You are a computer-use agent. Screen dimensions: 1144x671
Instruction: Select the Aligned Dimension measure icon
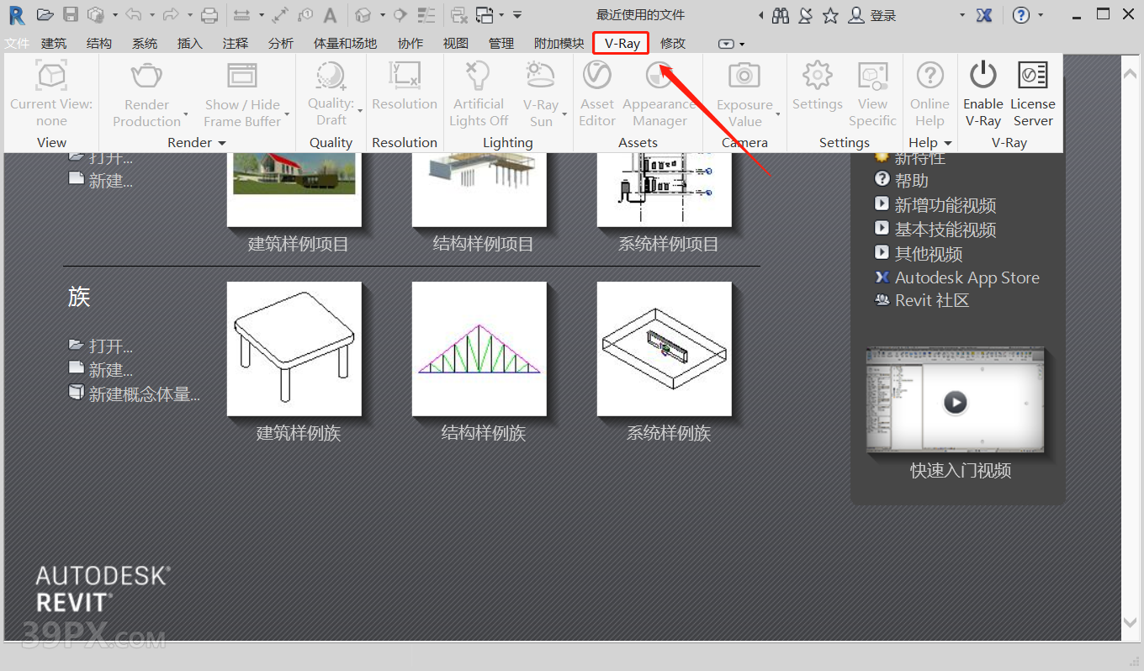click(x=241, y=14)
